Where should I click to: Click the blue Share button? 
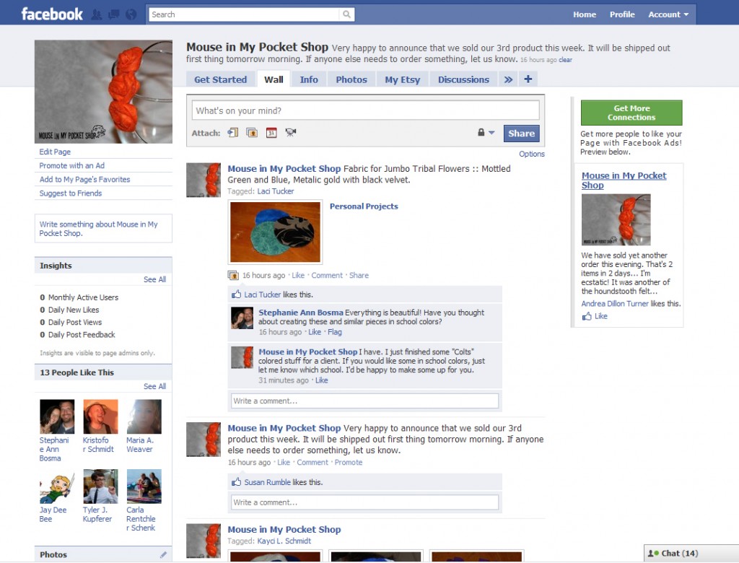[x=521, y=134]
